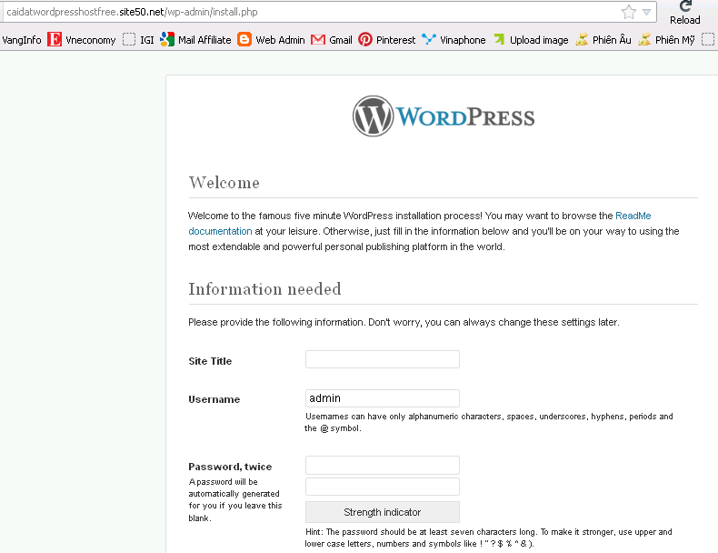Open the Web Admin bookmark label

(x=280, y=40)
